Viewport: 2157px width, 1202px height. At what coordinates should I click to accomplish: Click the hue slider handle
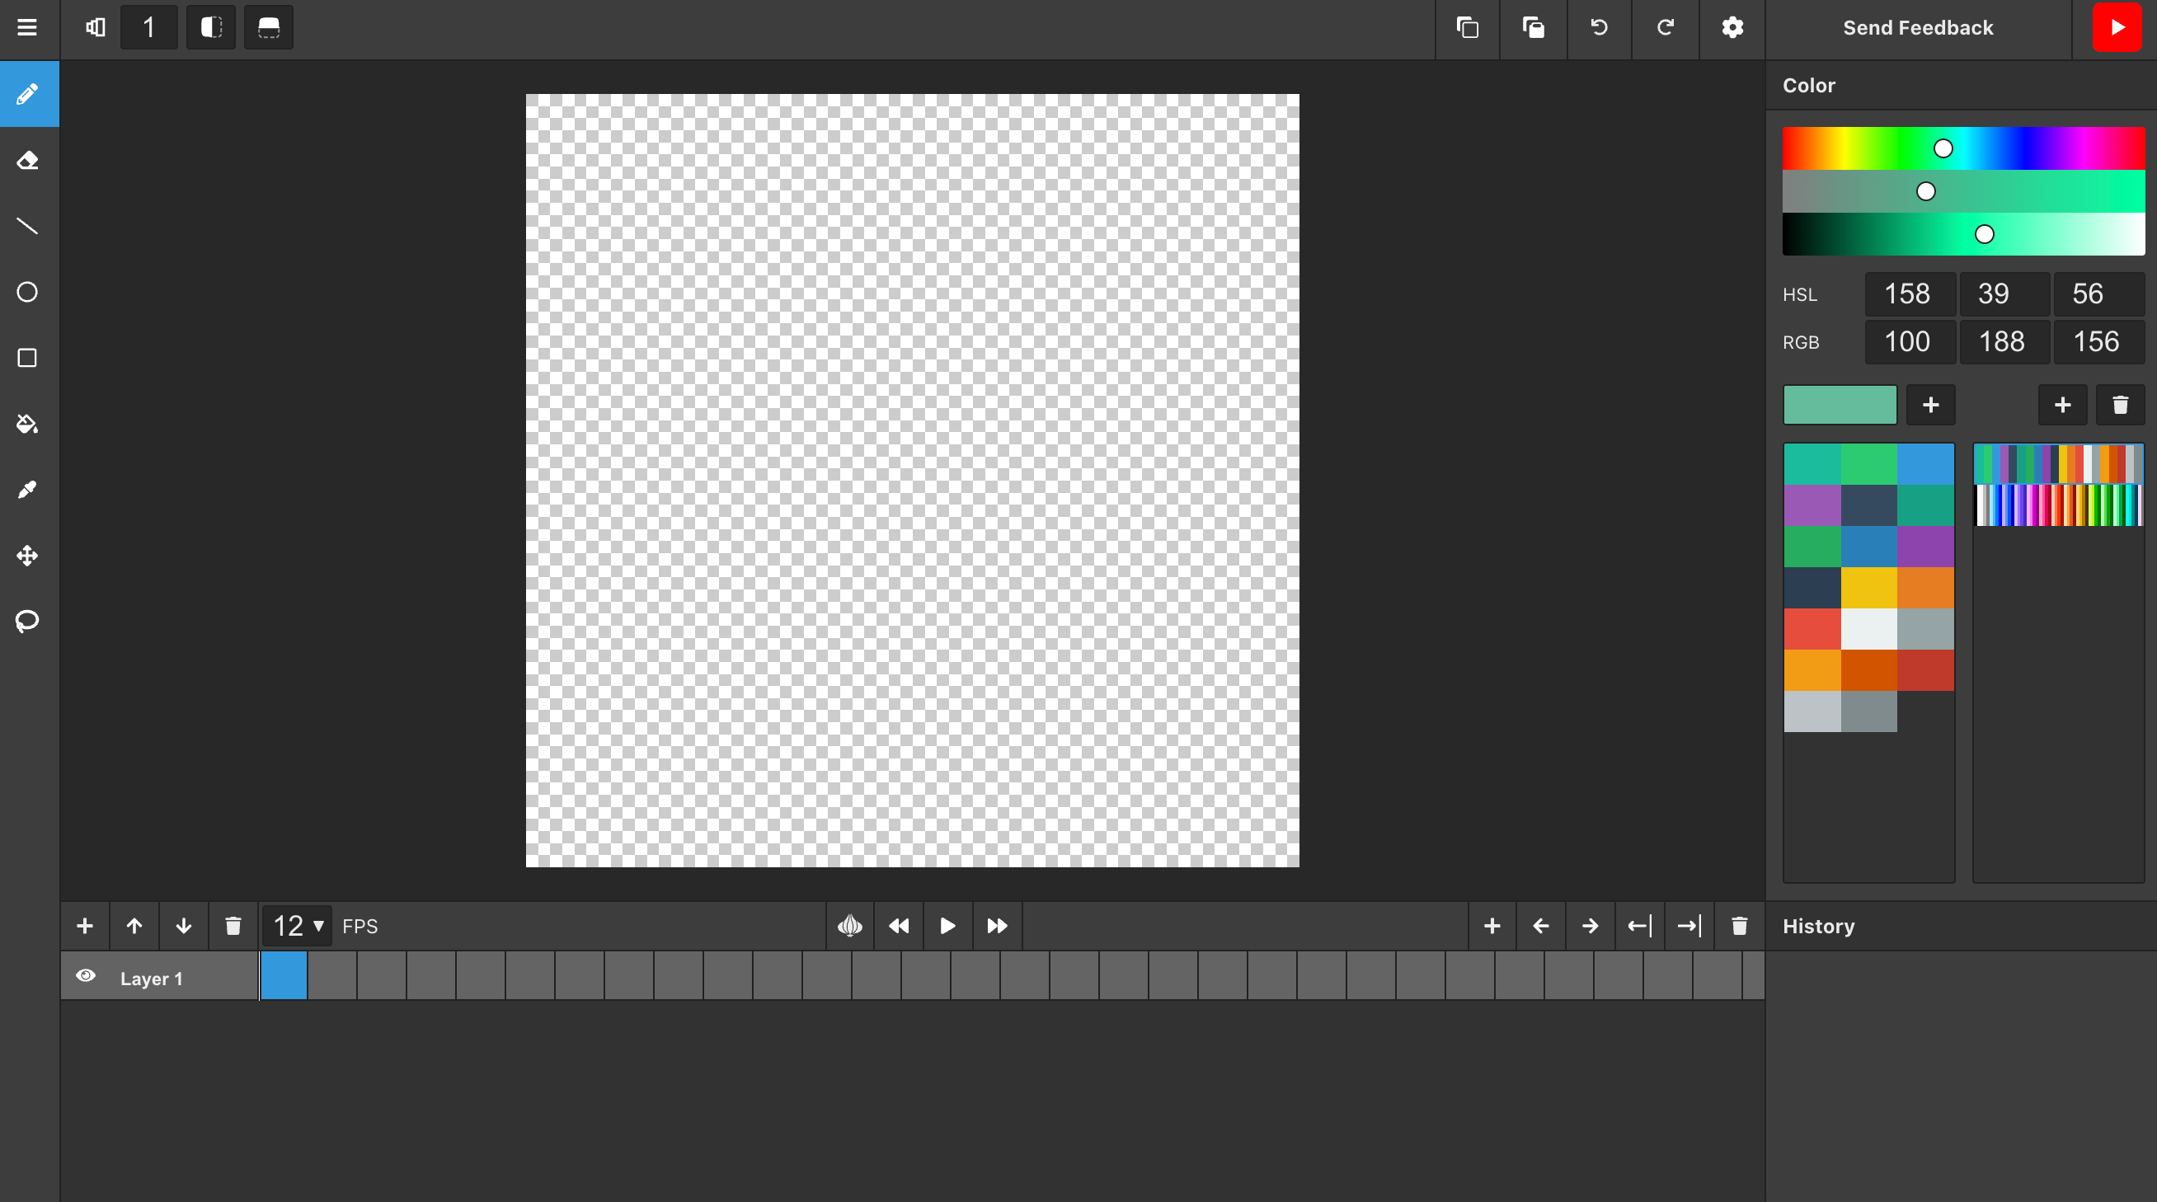[x=1943, y=149]
